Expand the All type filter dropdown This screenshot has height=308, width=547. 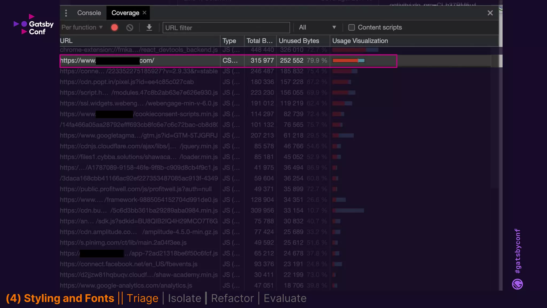coord(317,28)
